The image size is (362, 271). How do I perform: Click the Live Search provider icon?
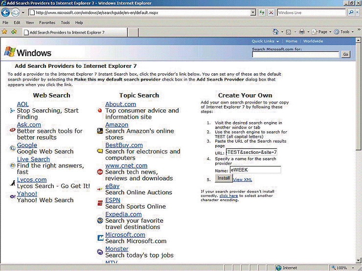[12, 166]
